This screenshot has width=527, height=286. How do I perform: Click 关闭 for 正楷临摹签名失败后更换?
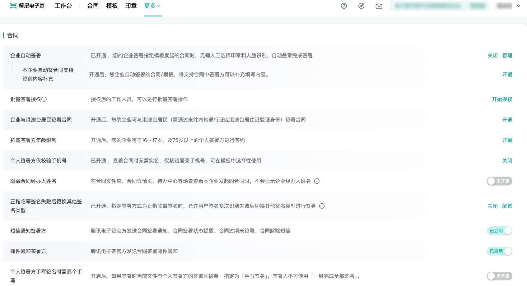tap(492, 206)
